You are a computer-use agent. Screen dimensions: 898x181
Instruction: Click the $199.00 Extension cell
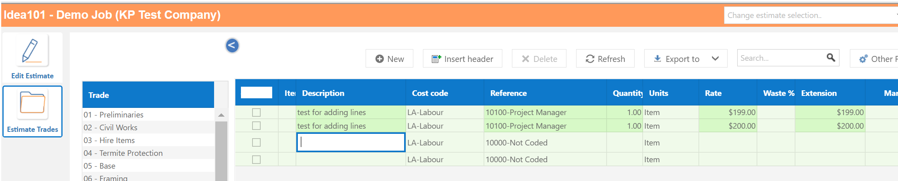[830, 112]
